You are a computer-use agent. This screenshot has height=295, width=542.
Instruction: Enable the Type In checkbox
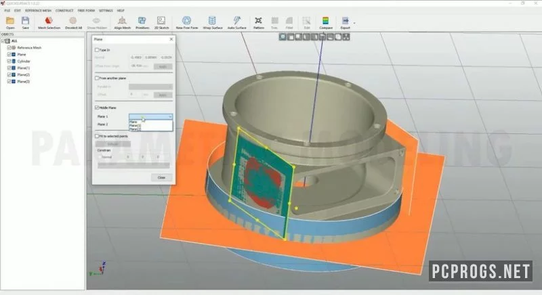click(x=97, y=50)
